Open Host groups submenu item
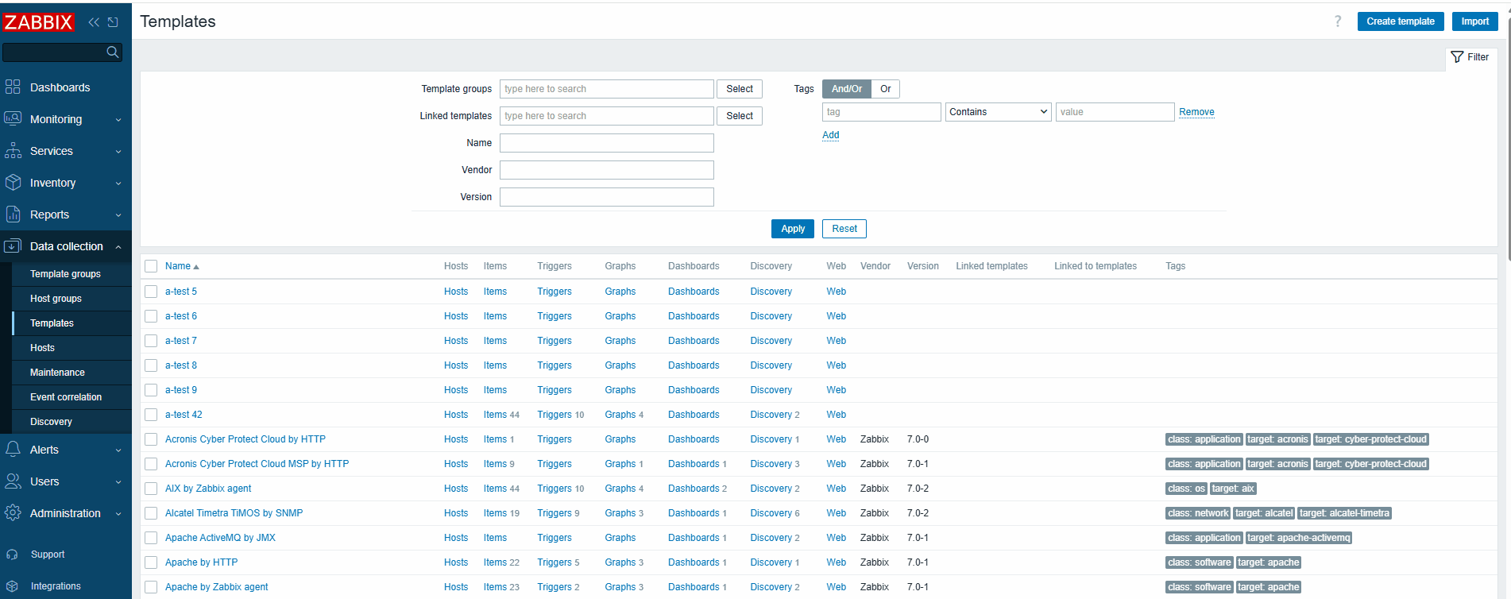 coord(56,299)
